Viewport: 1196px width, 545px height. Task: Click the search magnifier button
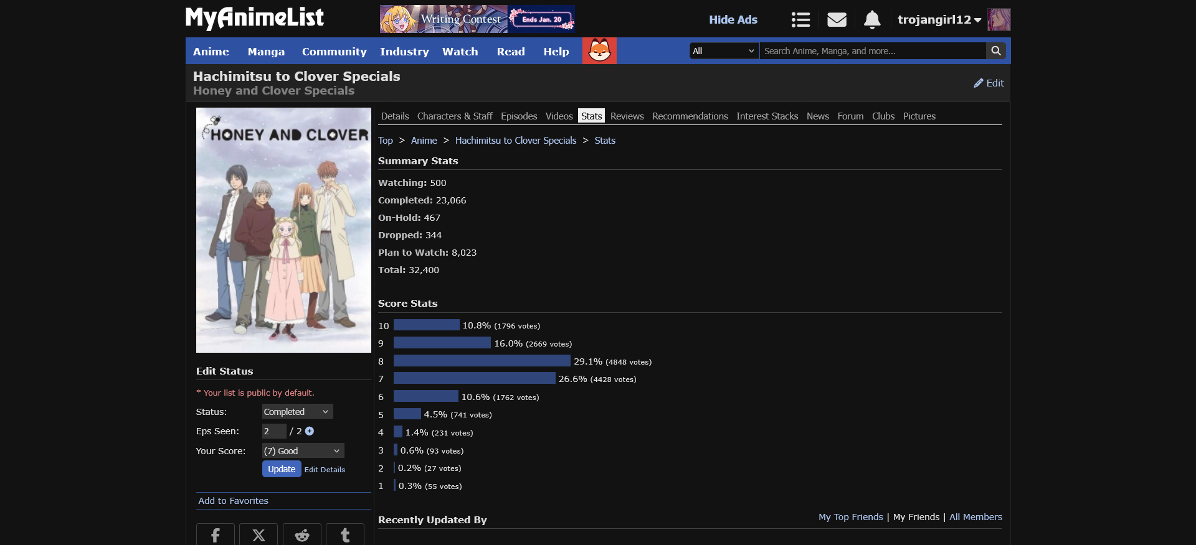click(x=996, y=51)
